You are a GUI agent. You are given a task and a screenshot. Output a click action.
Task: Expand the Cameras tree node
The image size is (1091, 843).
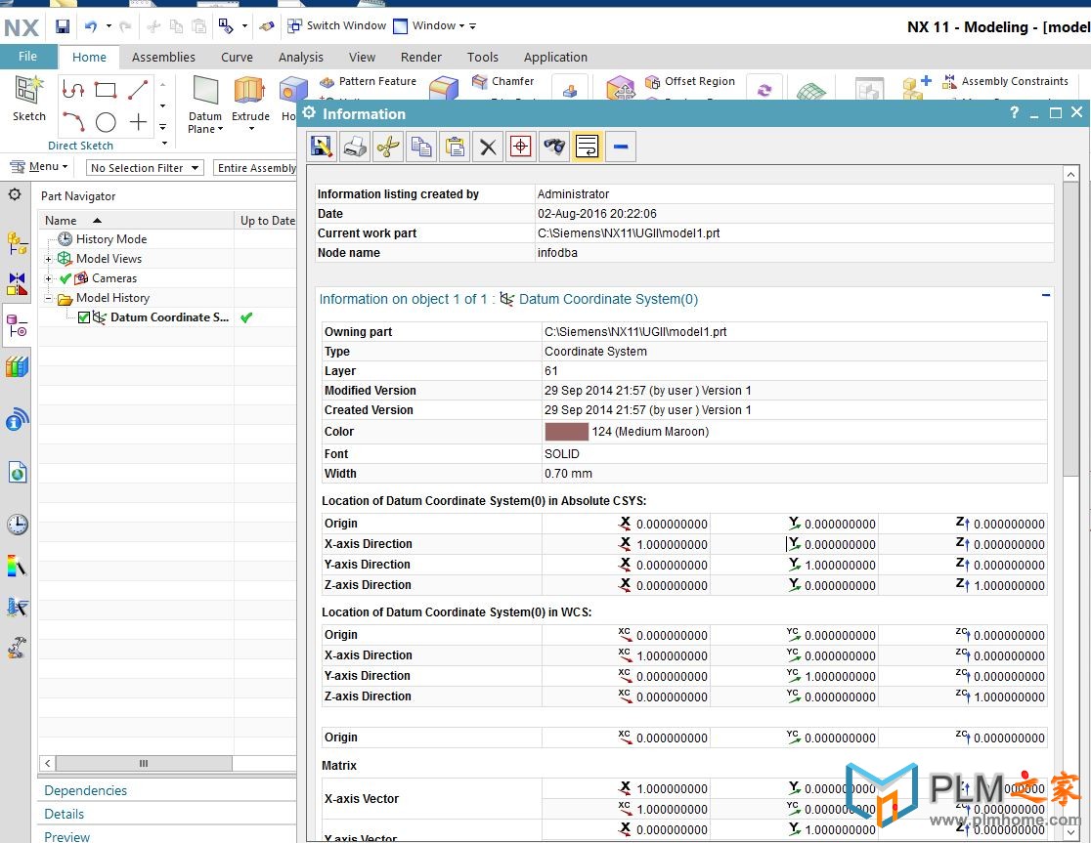tap(48, 278)
